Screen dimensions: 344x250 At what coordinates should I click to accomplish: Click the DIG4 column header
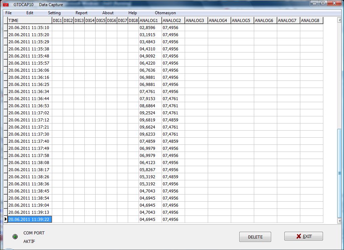tap(90, 20)
